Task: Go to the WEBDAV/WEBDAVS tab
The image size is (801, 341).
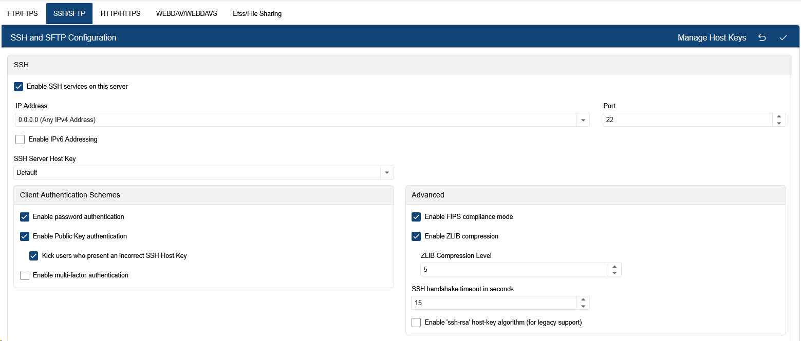Action: coord(187,14)
